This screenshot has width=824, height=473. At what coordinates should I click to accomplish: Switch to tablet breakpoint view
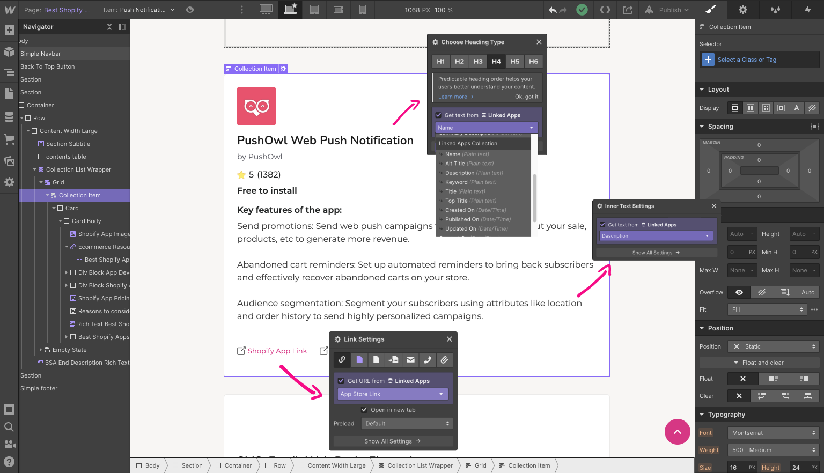coord(314,10)
